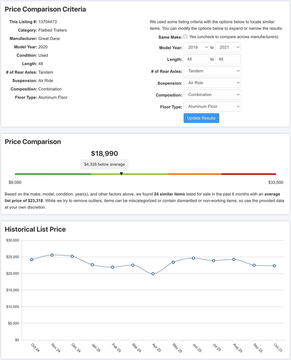Open the Composition dropdown
Screen dimensions: 291x360
click(x=212, y=94)
